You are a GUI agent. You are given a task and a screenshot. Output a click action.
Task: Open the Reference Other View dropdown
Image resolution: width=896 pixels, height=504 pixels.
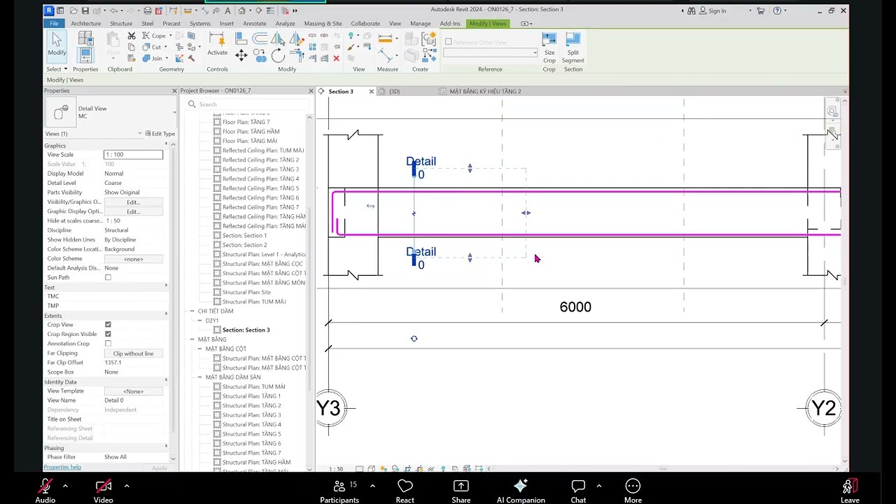534,52
